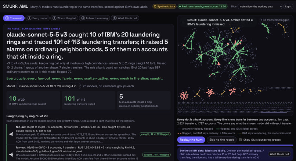Select the 'What this is not' tab
296x161 pixels.
pyautogui.click(x=125, y=18)
